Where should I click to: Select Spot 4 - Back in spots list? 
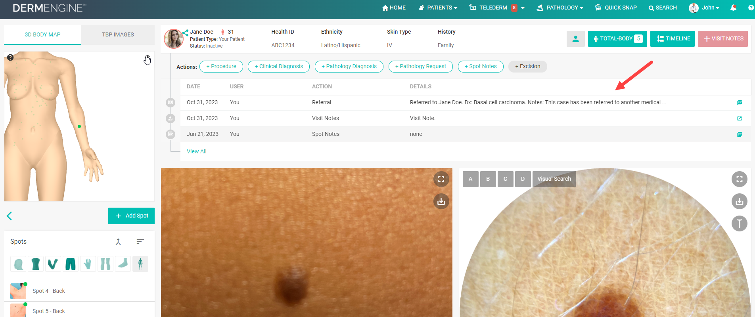(79, 291)
